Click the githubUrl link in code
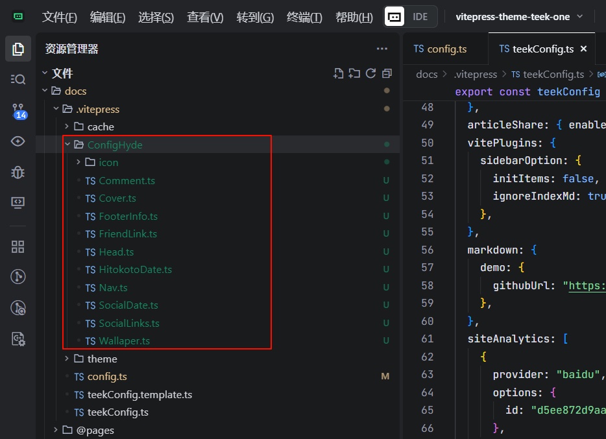The image size is (606, 439). pos(587,285)
